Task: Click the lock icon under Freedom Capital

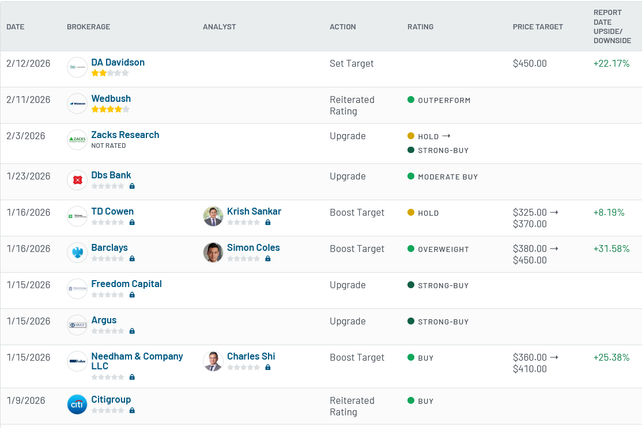Action: 132,295
